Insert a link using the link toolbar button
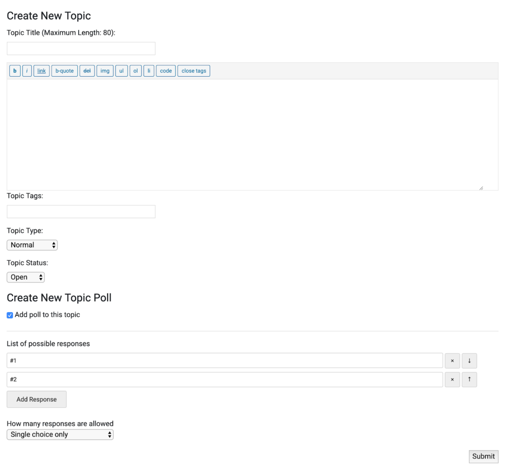This screenshot has width=507, height=469. point(41,71)
